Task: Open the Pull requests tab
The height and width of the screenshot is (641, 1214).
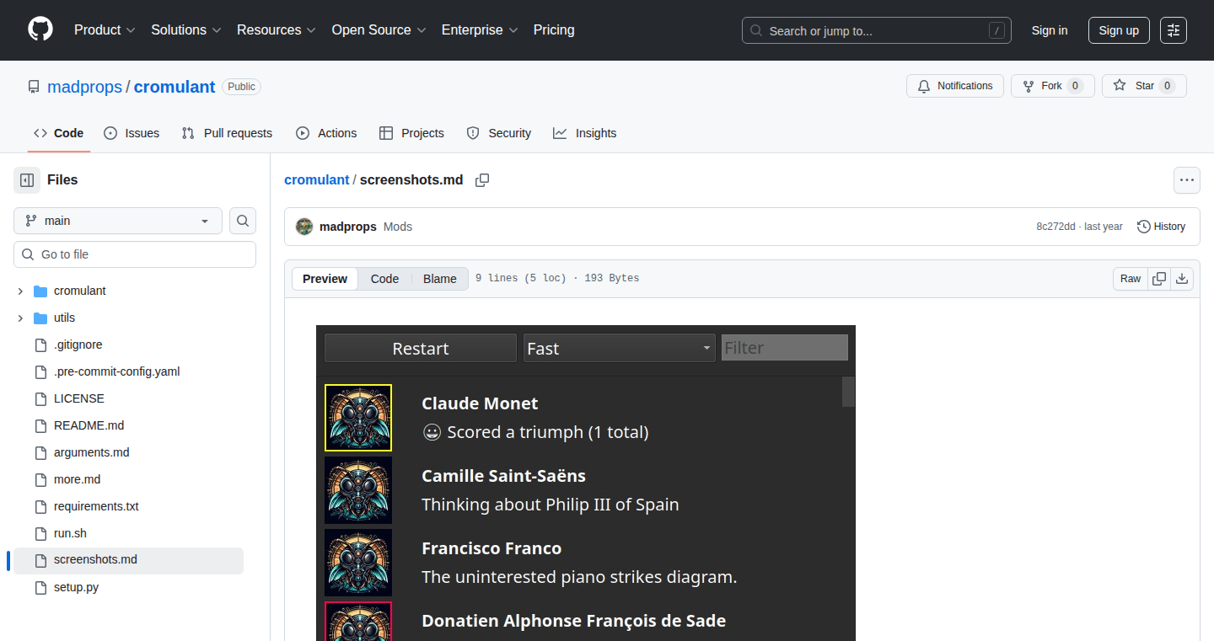Action: point(228,133)
